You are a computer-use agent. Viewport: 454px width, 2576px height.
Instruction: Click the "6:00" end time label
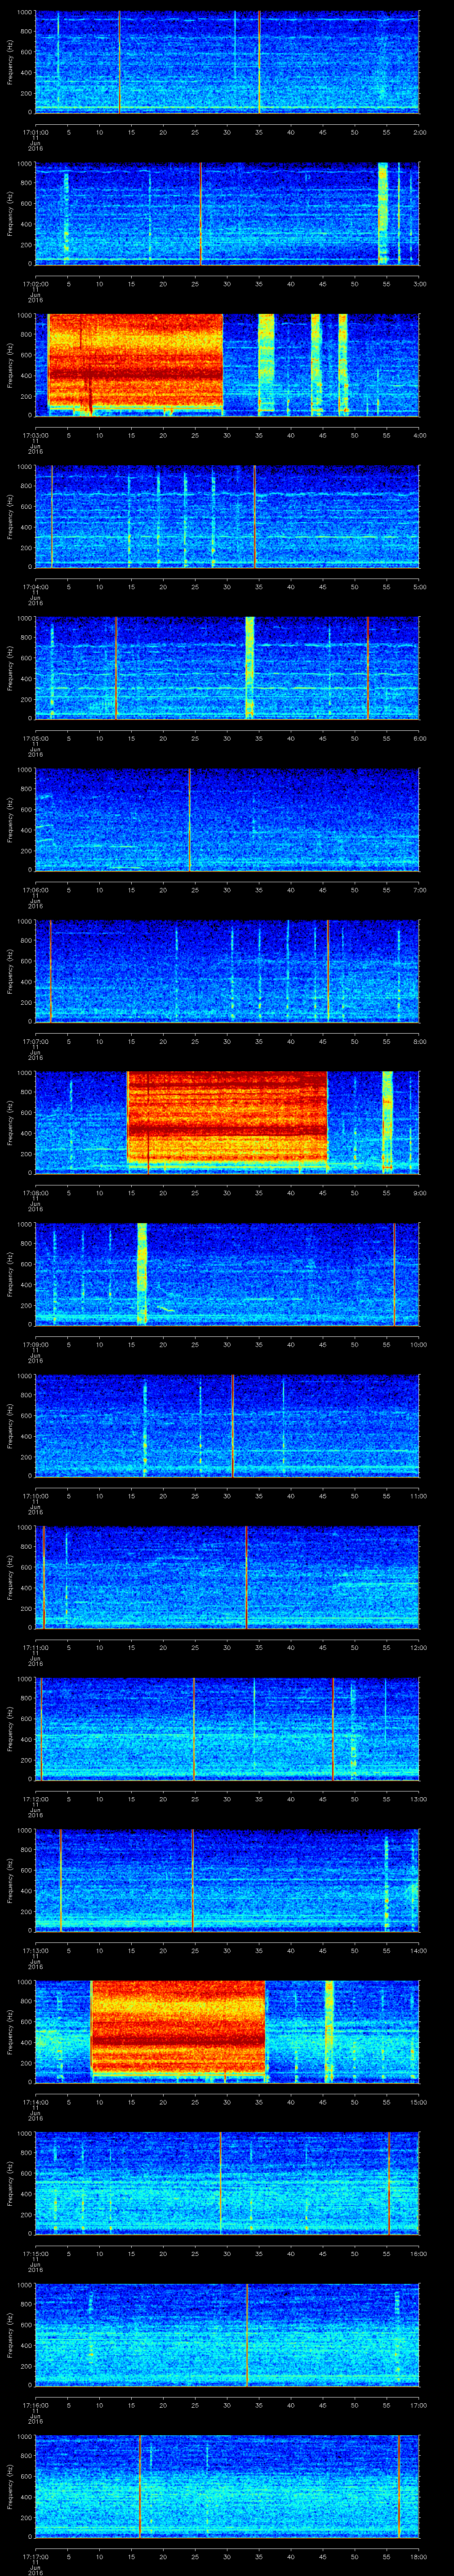click(419, 738)
